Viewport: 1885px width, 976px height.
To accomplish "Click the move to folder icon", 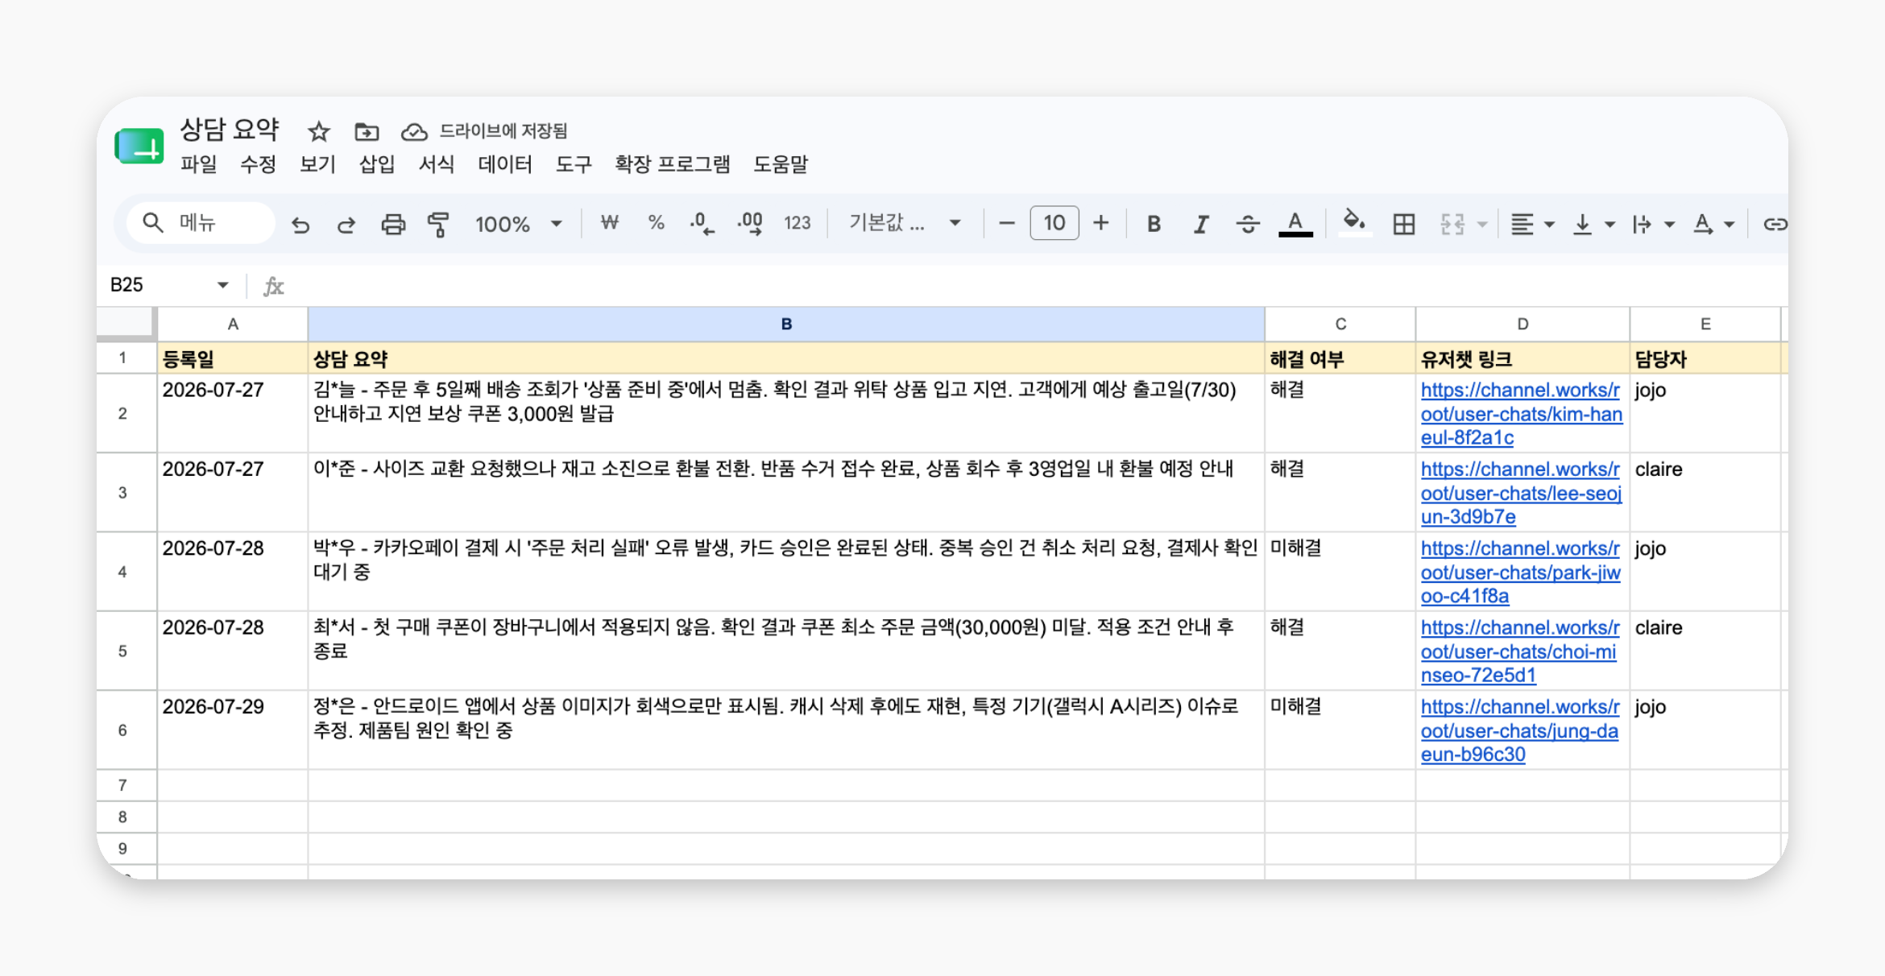I will (x=367, y=131).
